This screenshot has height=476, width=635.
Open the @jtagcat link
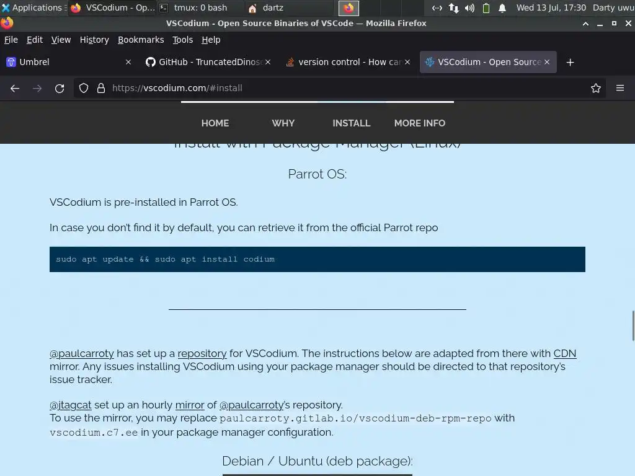click(71, 405)
